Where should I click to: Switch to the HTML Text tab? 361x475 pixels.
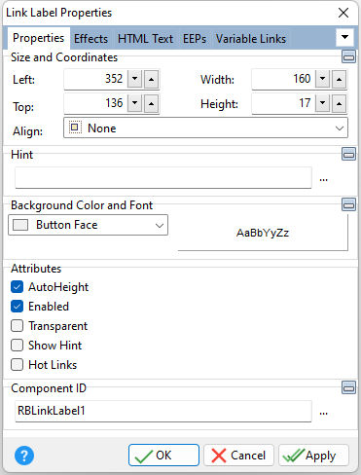coord(145,39)
